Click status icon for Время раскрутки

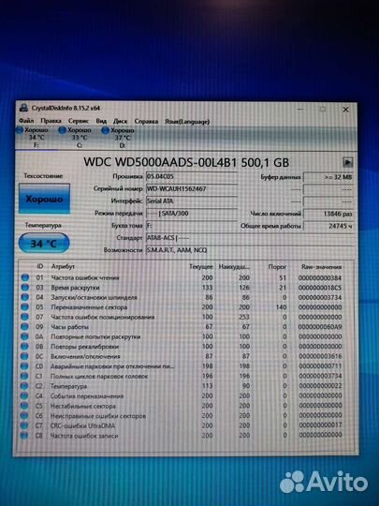(x=25, y=288)
